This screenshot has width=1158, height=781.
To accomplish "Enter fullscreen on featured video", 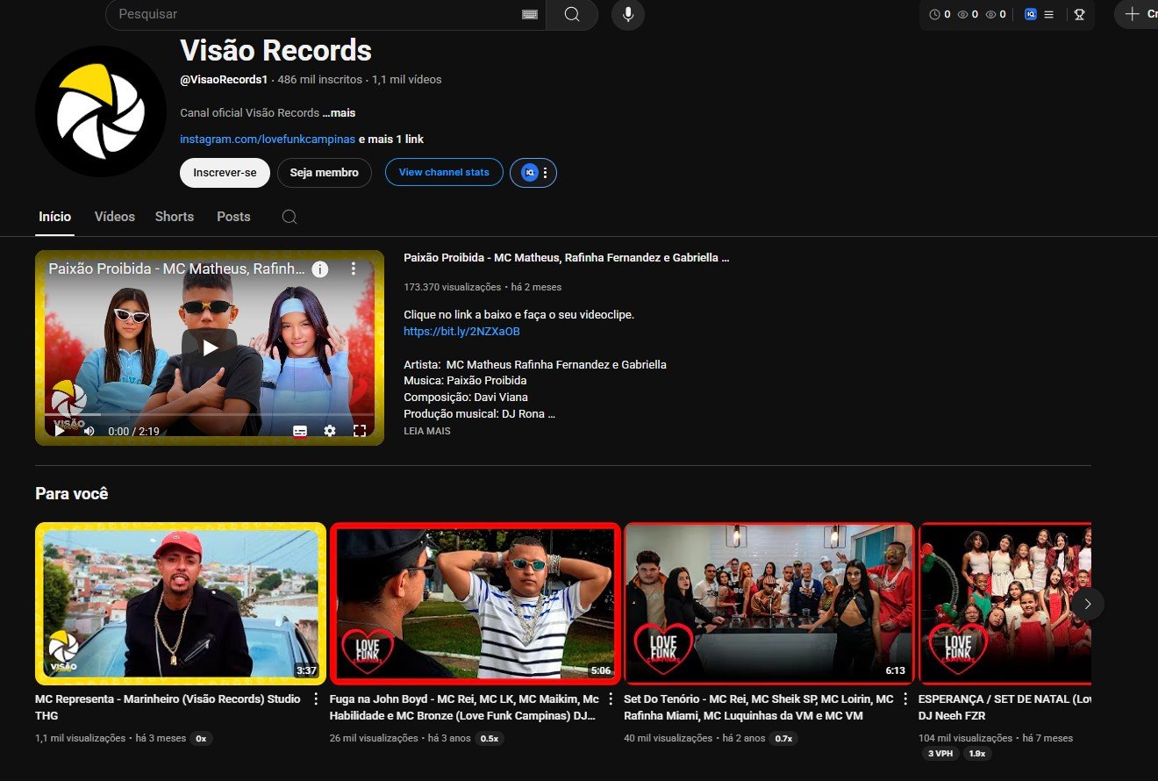I will point(360,431).
